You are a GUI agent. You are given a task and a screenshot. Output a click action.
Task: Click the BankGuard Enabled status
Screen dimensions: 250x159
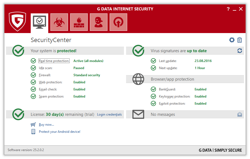200,89
